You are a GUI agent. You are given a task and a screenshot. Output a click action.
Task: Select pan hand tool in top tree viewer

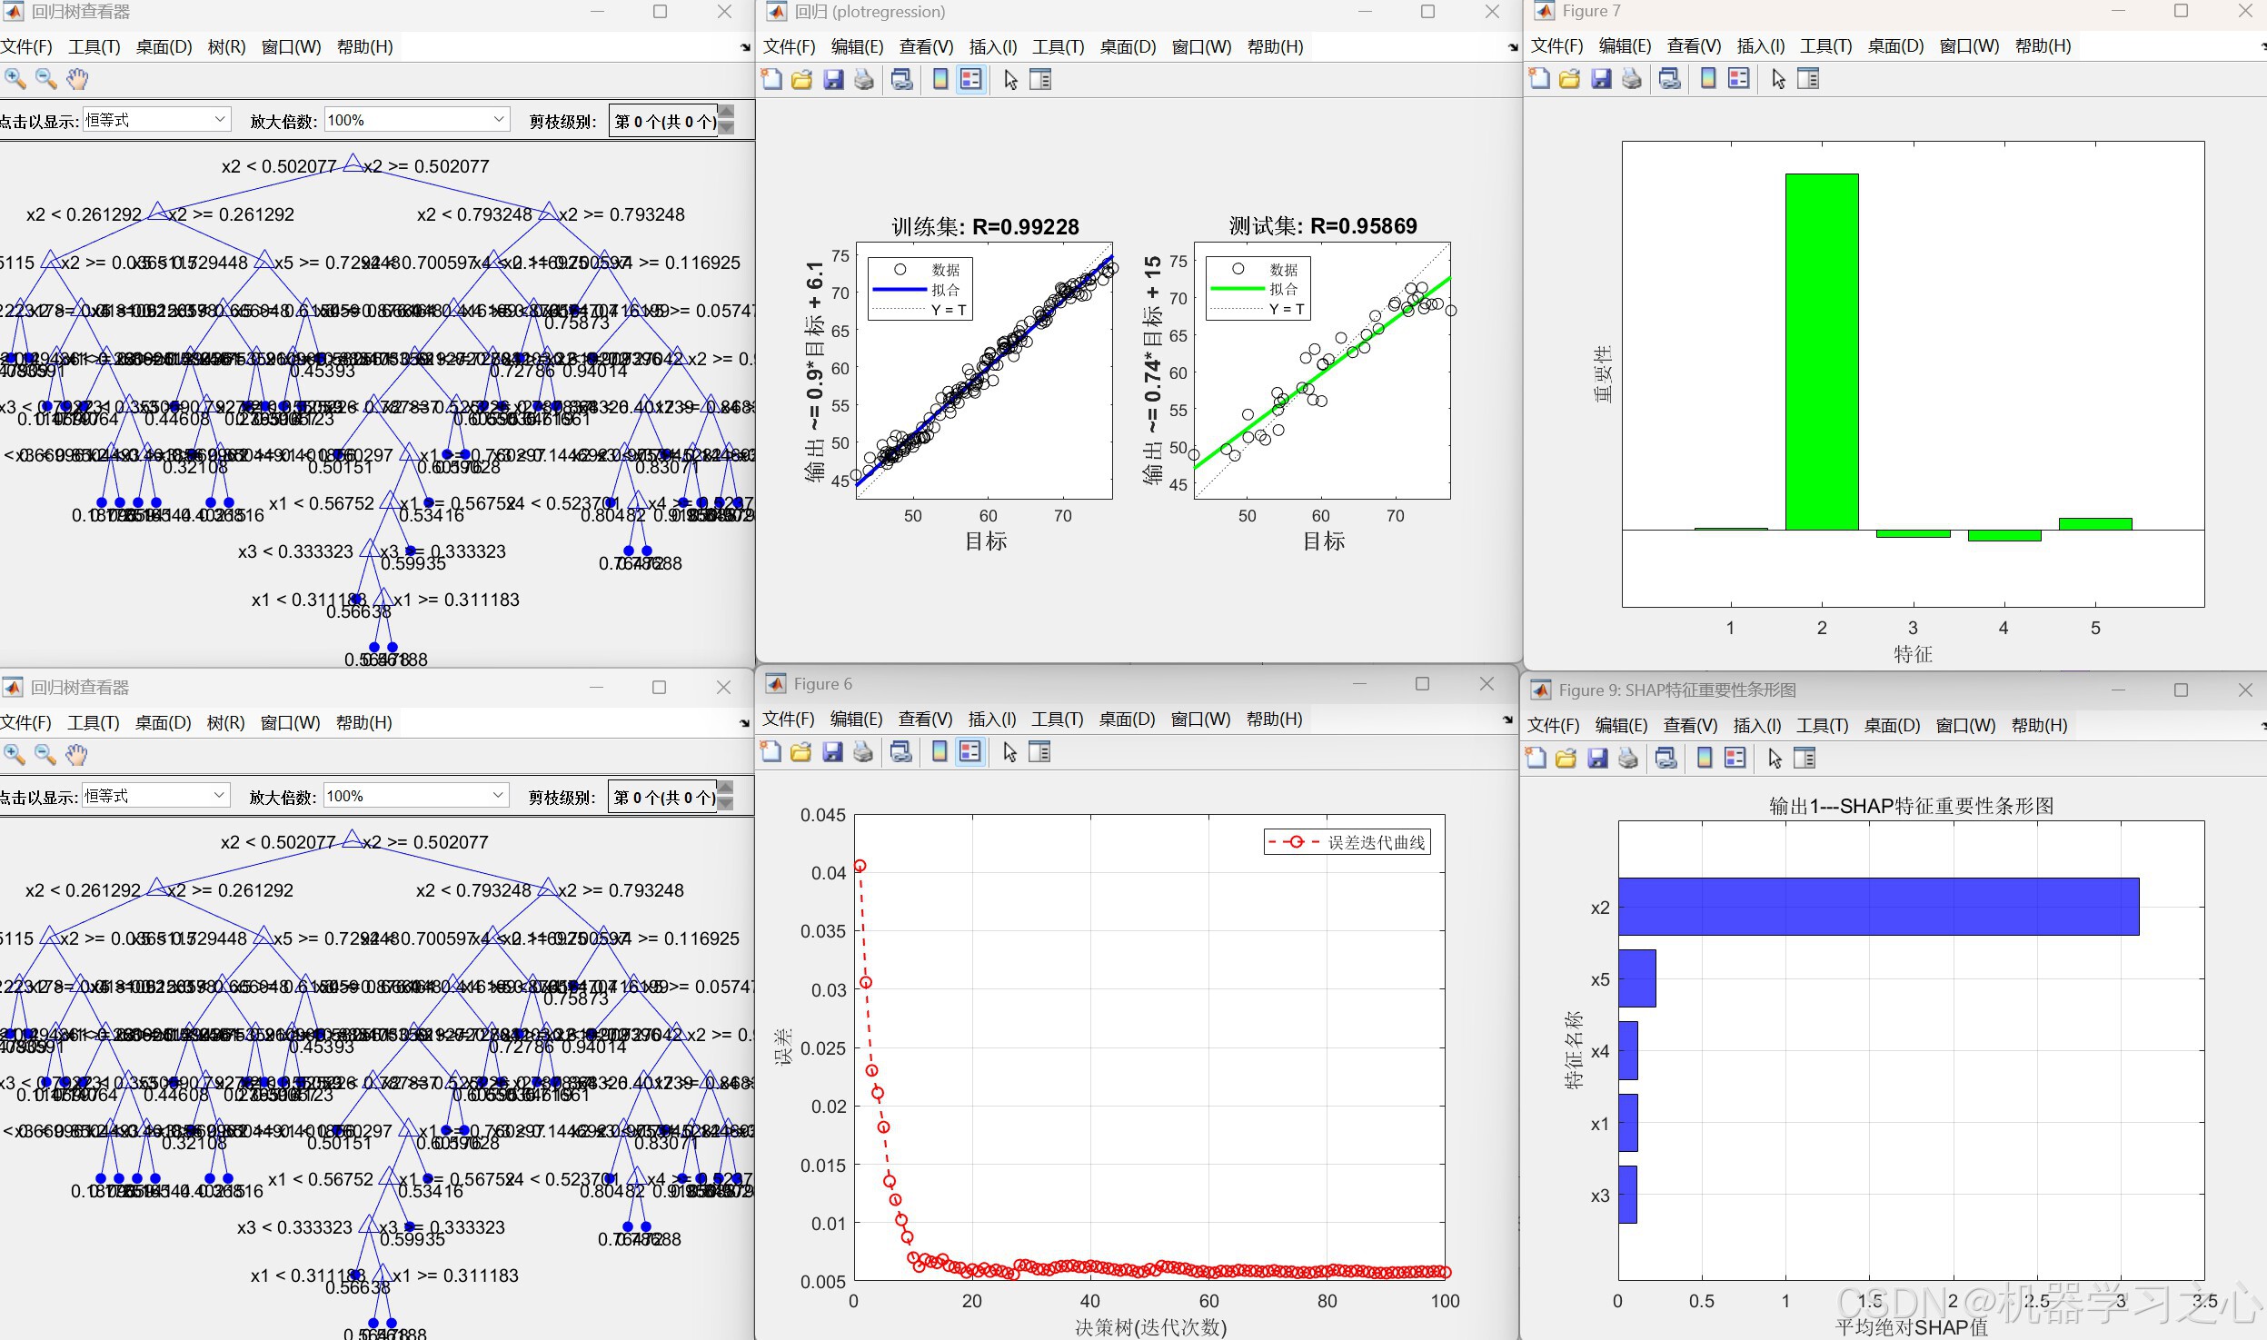77,79
